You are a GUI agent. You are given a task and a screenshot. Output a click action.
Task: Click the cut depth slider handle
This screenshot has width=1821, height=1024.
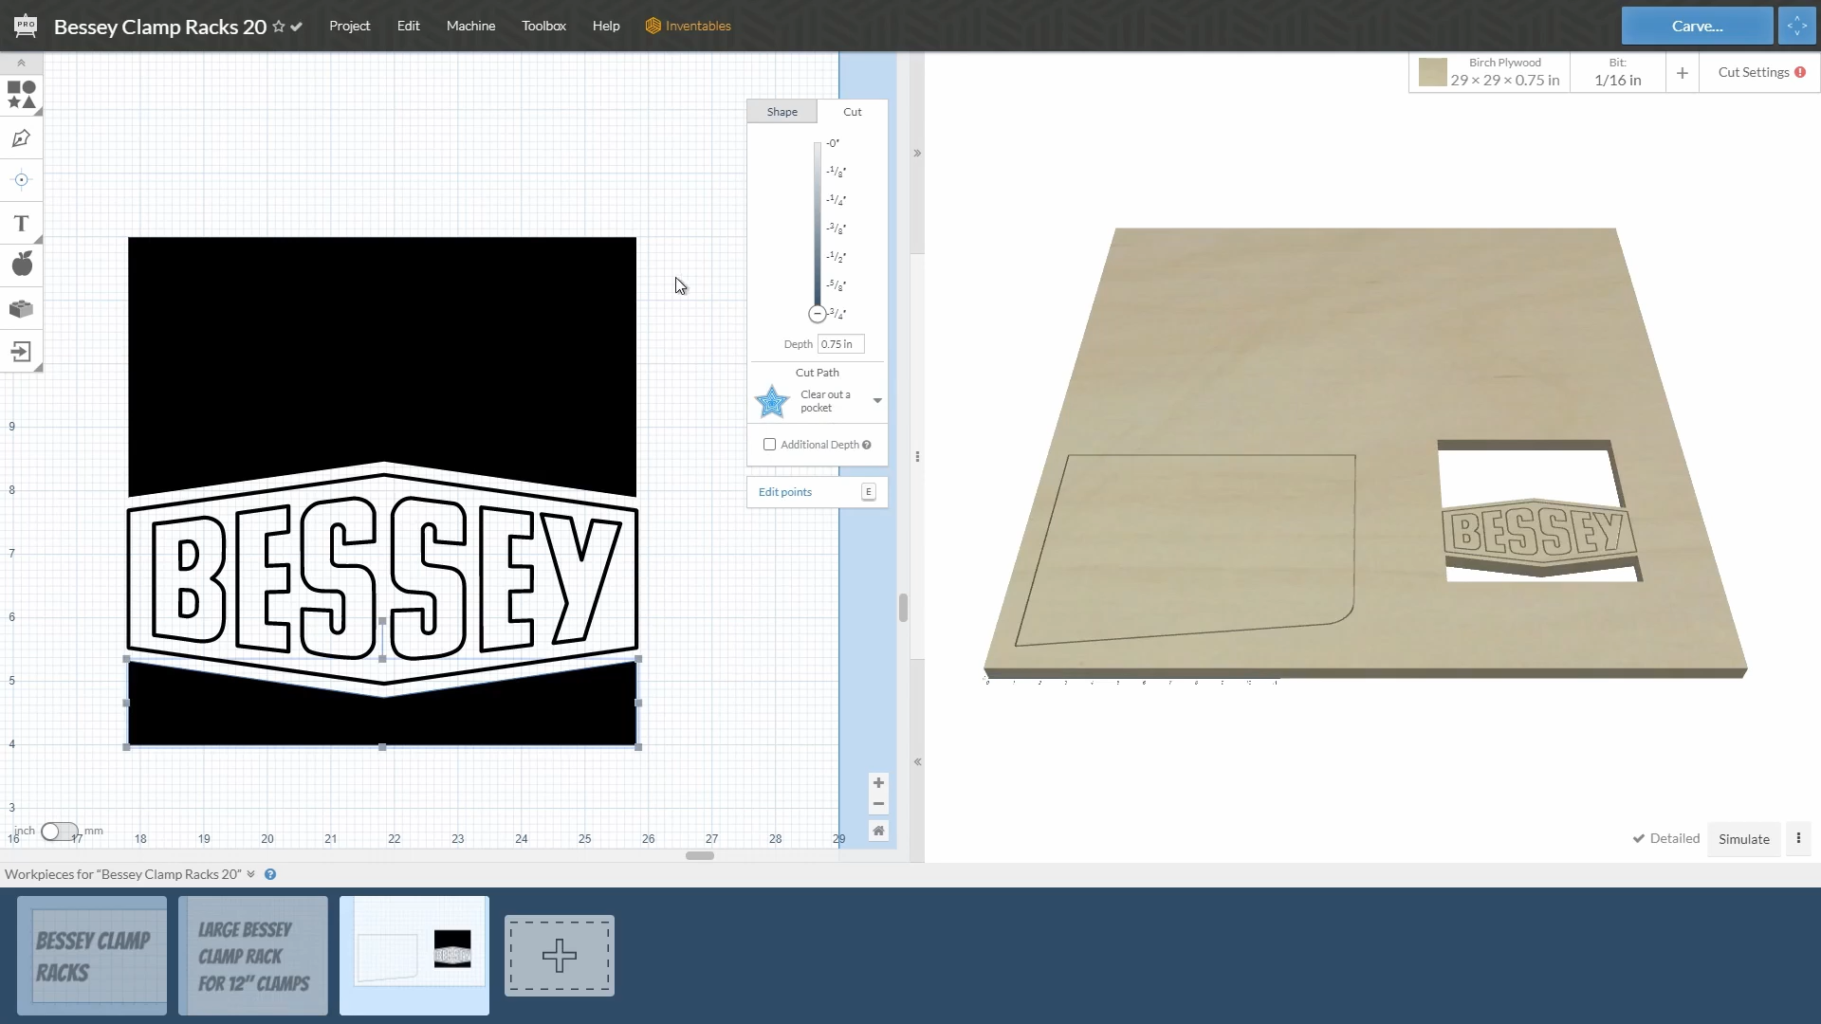coord(817,314)
